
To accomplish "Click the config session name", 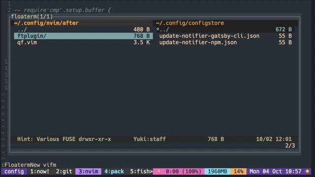I will point(14,172).
